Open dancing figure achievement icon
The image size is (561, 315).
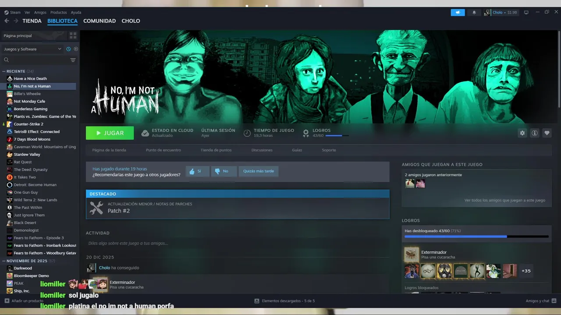click(x=477, y=271)
